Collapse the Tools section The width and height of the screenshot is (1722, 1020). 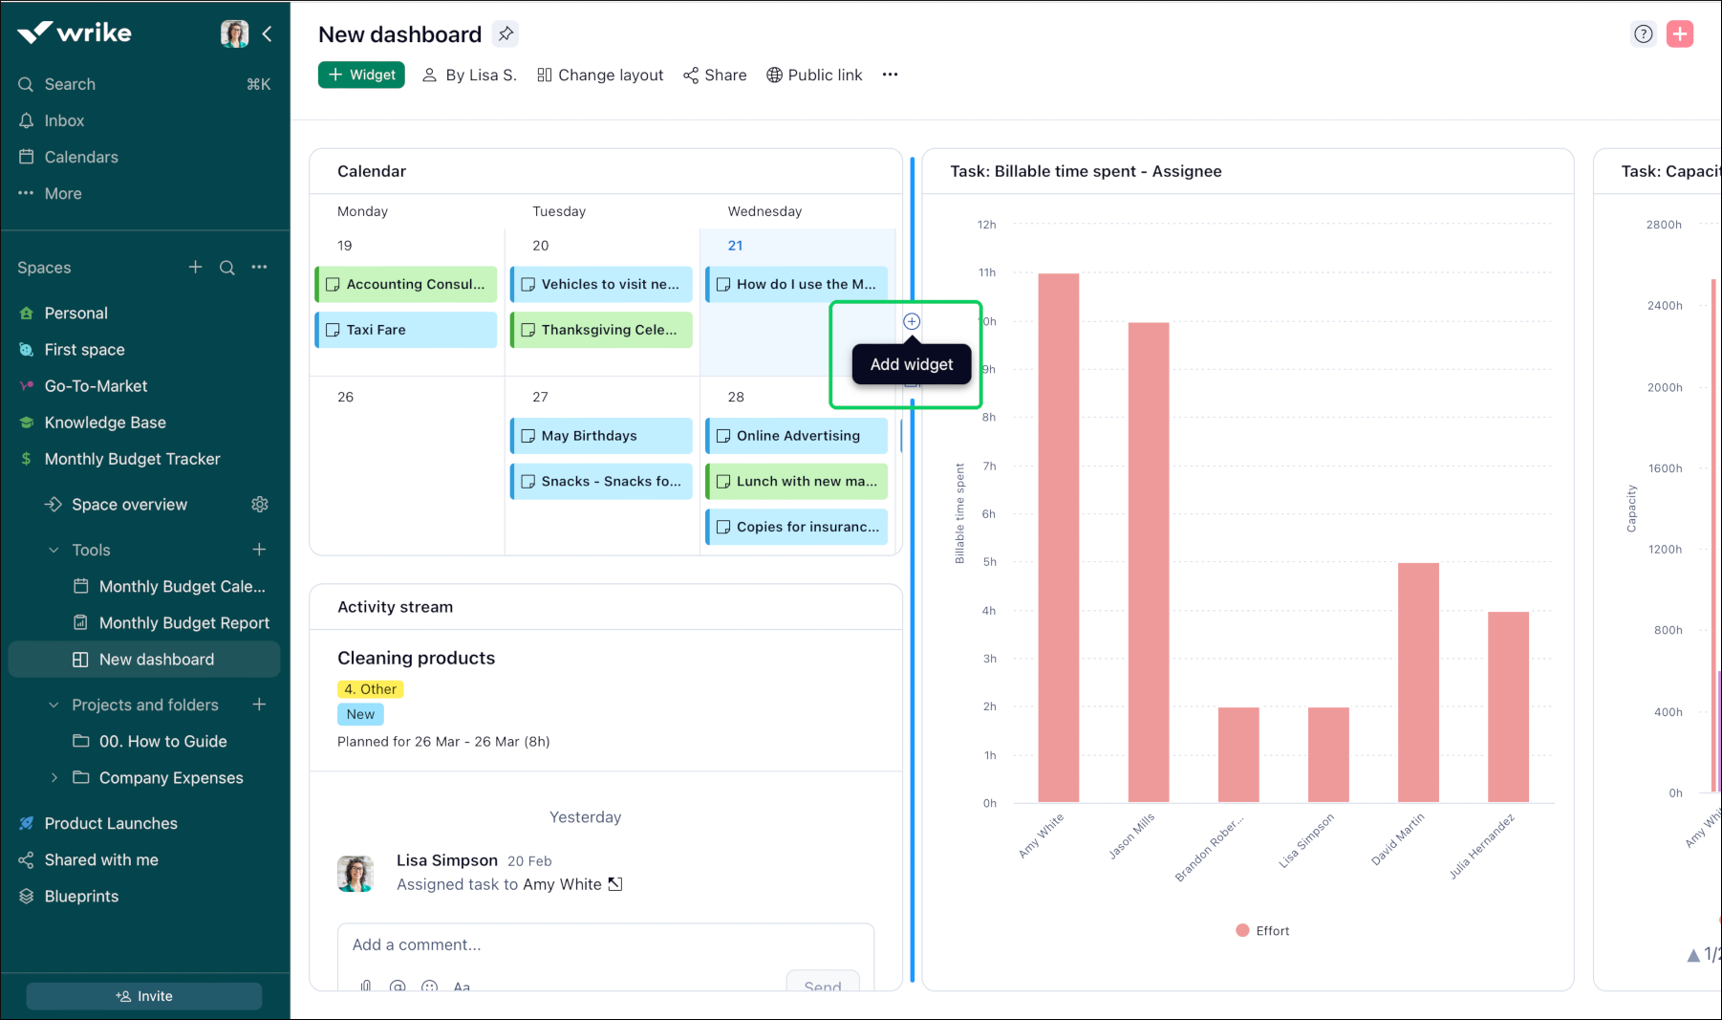tap(54, 551)
